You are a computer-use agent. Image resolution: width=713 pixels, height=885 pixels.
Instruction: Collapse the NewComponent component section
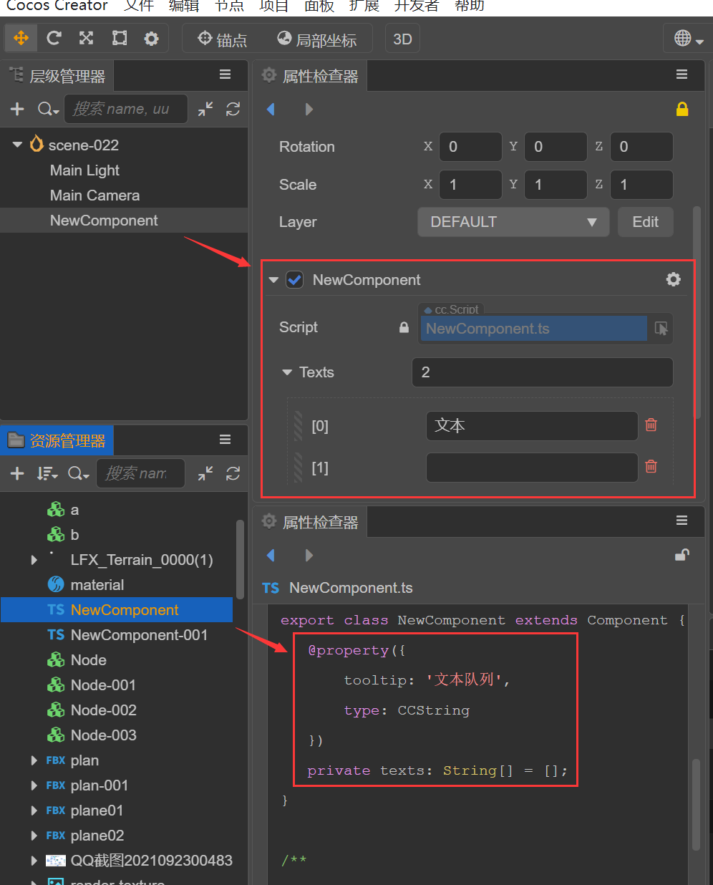[x=273, y=280]
